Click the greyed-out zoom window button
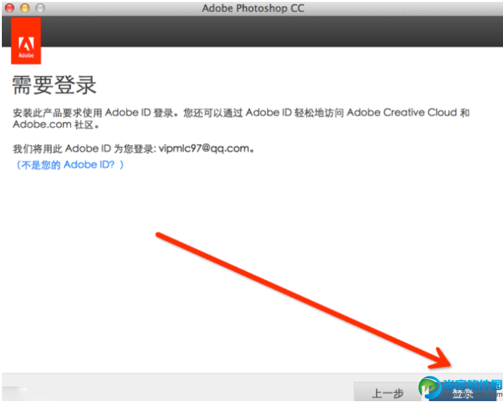 pos(40,7)
